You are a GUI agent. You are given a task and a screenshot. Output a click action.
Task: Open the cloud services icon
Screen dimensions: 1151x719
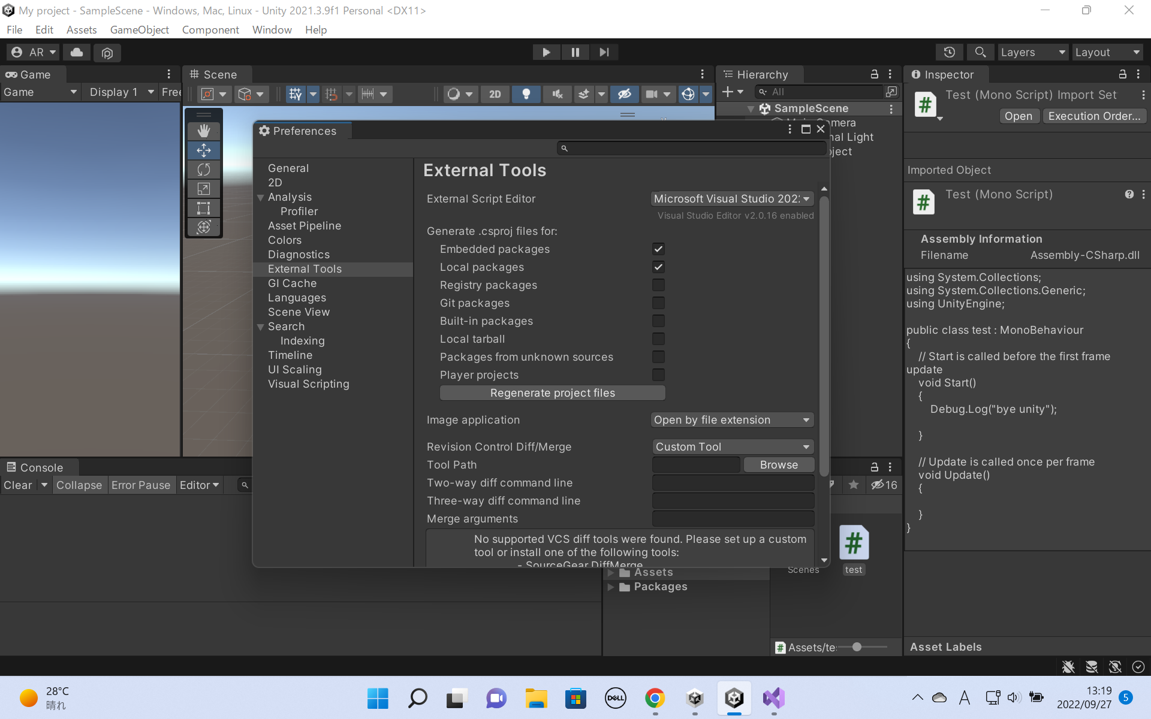coord(77,52)
